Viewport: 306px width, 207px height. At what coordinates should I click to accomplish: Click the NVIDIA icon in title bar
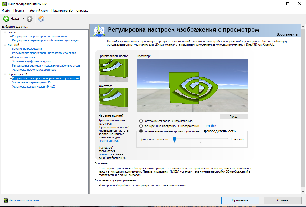pos(4,4)
